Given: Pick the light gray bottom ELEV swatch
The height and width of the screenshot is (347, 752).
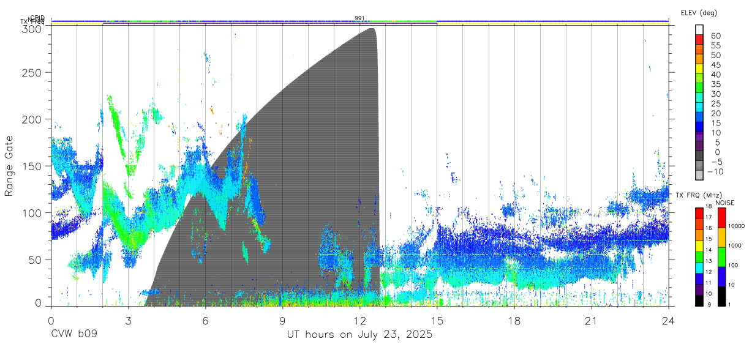Looking at the screenshot, I should [699, 176].
